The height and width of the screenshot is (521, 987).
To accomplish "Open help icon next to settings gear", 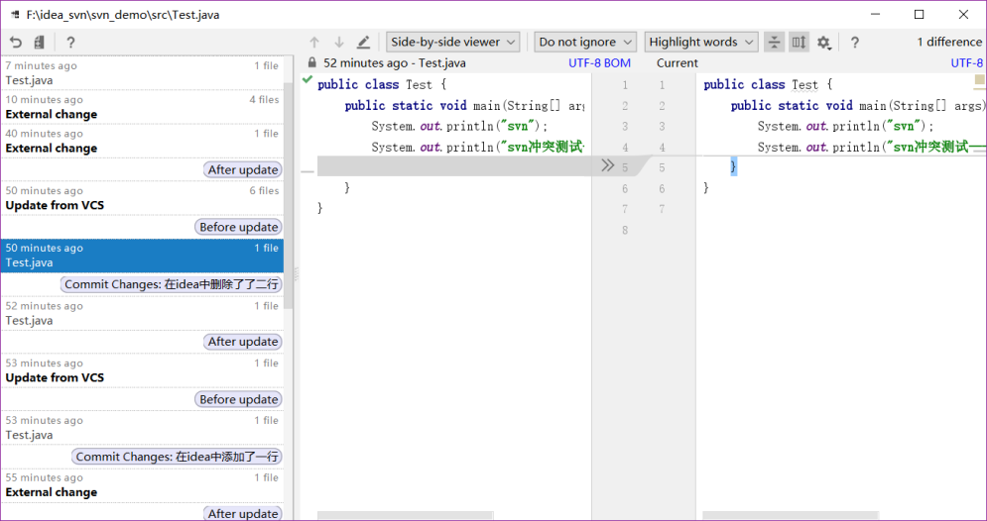I will pos(854,43).
